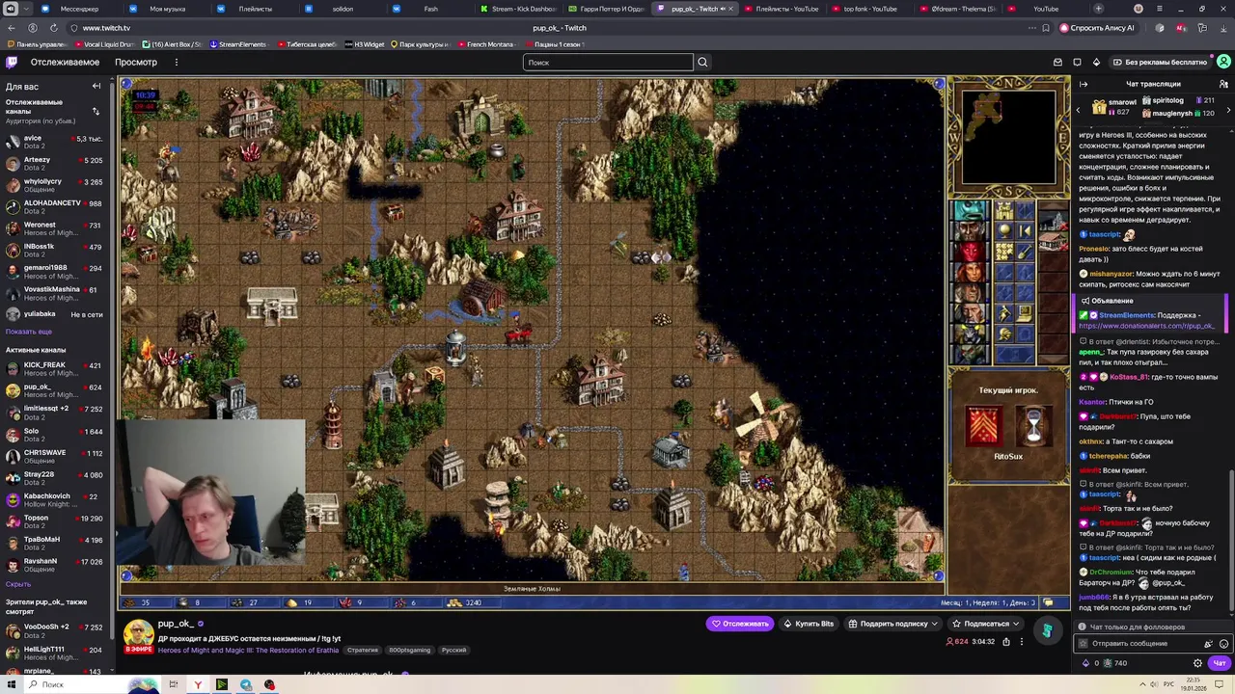Open 'StreamElements' bookmark
This screenshot has width=1235, height=694.
pyautogui.click(x=237, y=44)
